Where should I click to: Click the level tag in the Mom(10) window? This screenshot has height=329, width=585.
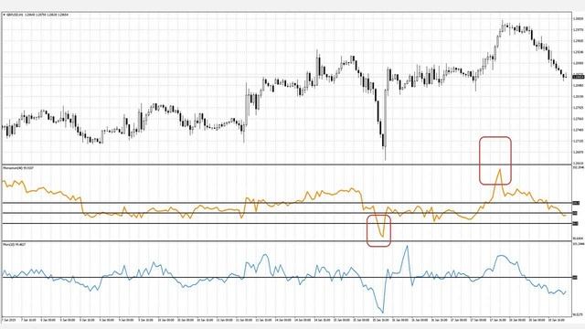tap(575, 278)
